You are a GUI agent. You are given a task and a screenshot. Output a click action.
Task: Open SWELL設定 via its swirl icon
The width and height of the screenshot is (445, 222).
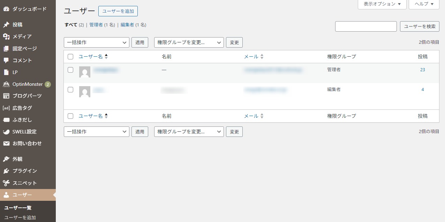coord(6,132)
